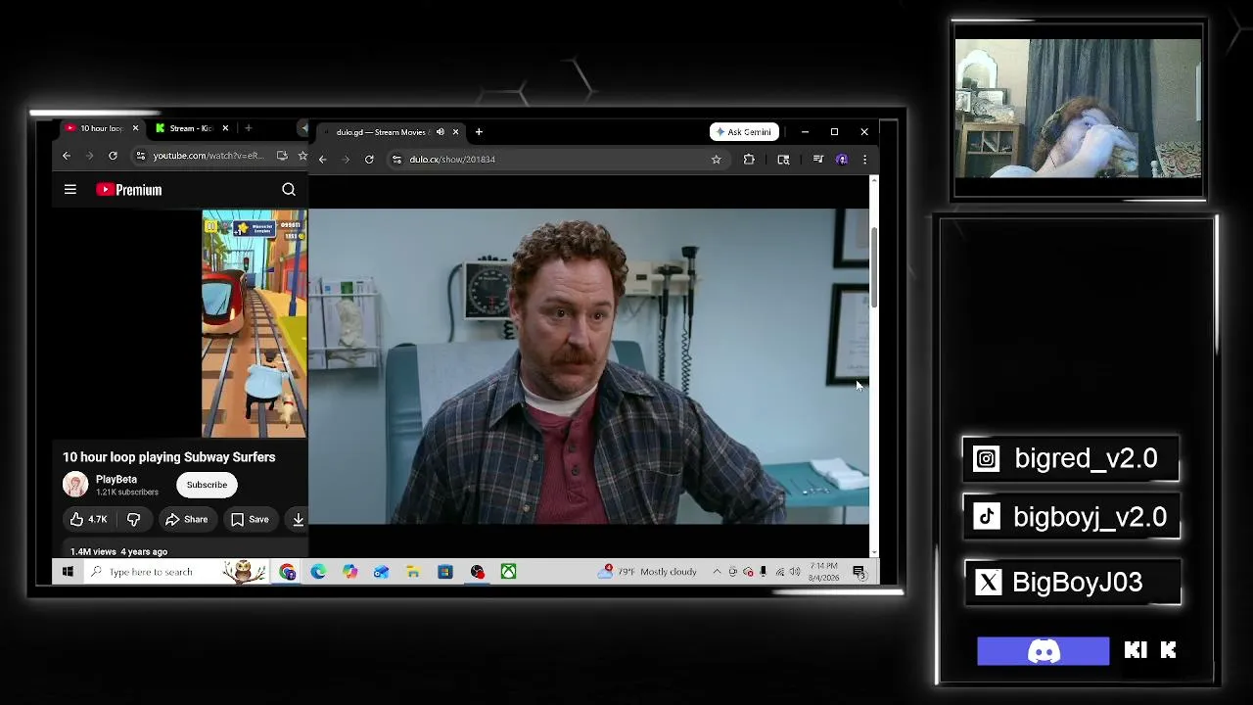Open Microsoft Edge from the taskbar
Image resolution: width=1253 pixels, height=705 pixels.
click(x=318, y=572)
